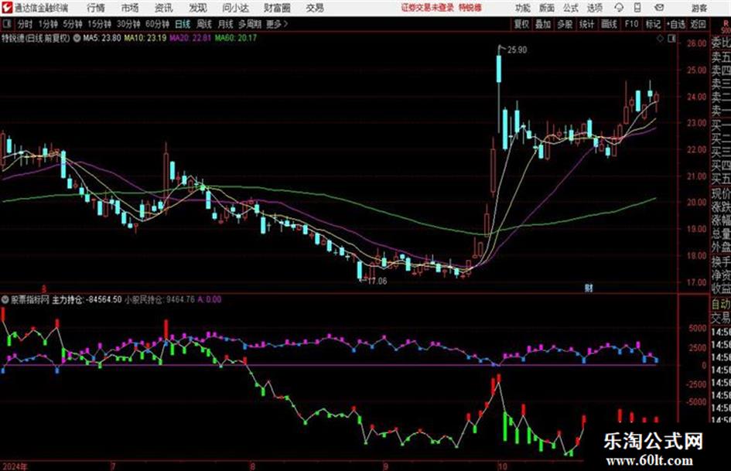This screenshot has height=471, width=731.
Task: Expand 更多 period options
Action: [x=277, y=24]
